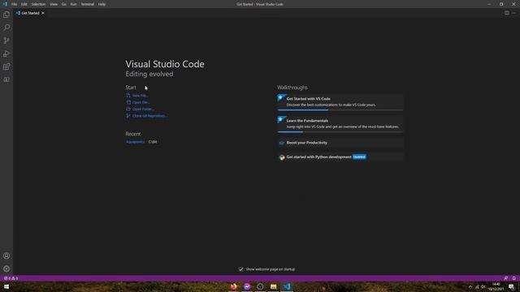Open the Help menu
The image size is (520, 292).
102,4
